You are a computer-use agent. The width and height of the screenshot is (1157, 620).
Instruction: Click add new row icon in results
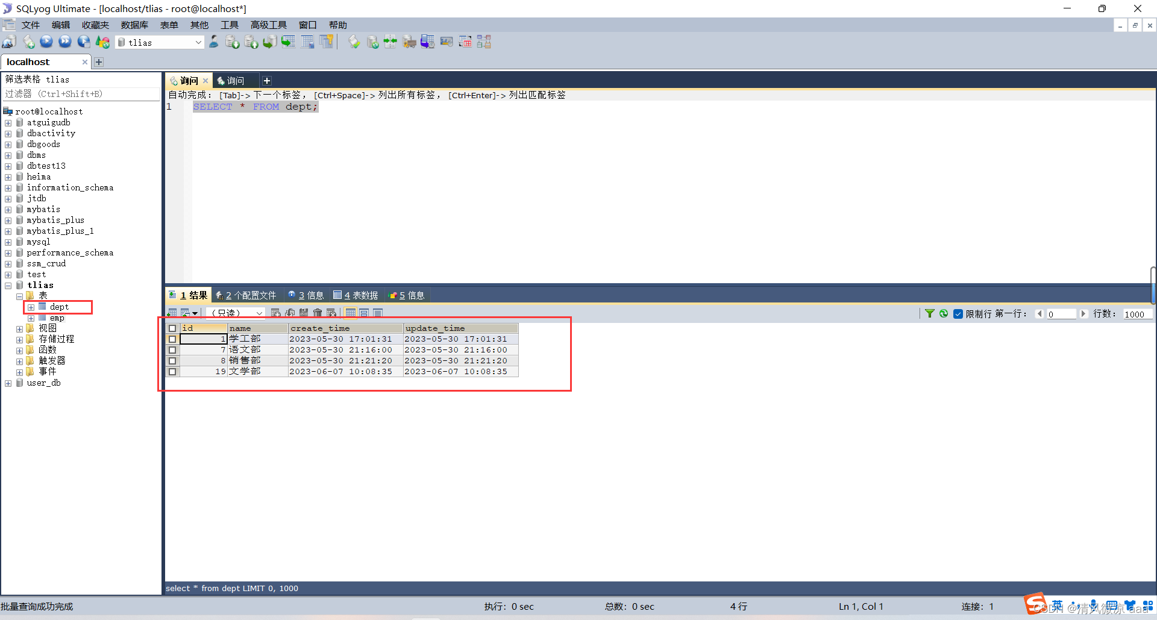coord(275,313)
